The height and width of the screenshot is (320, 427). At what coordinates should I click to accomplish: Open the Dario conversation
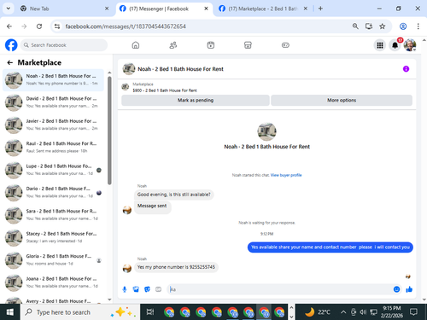(x=53, y=192)
